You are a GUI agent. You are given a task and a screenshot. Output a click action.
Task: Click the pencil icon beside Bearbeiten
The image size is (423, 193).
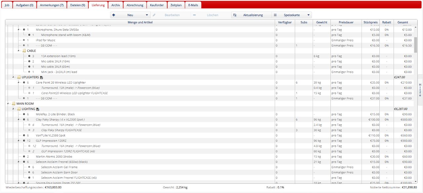pos(154,15)
